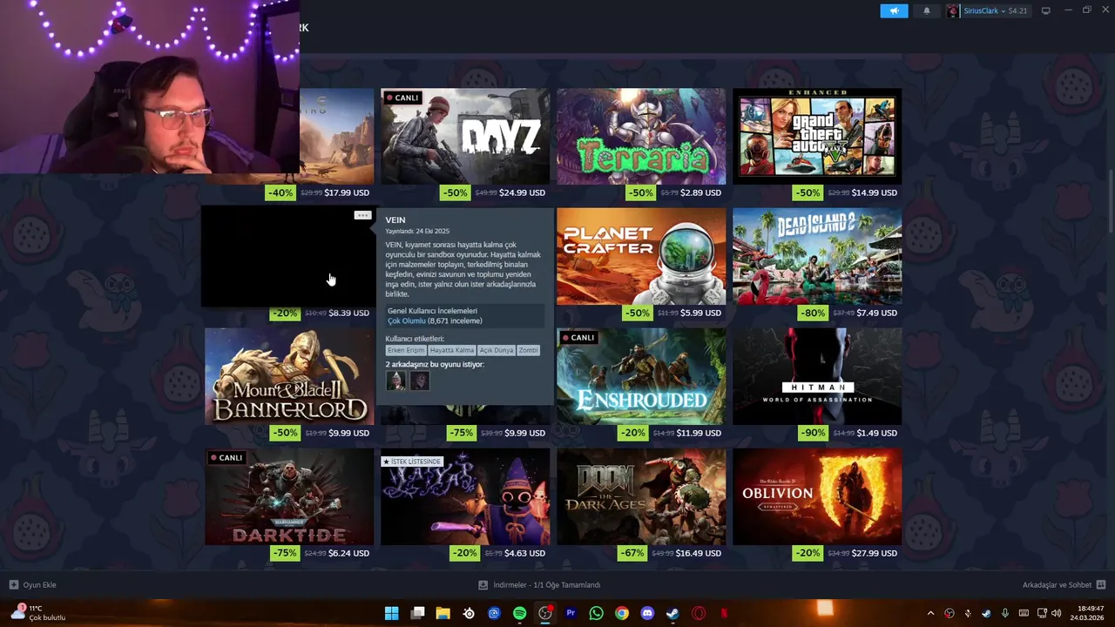Click the $7.49 USD Dead Island 2 price
The width and height of the screenshot is (1115, 627).
[877, 313]
